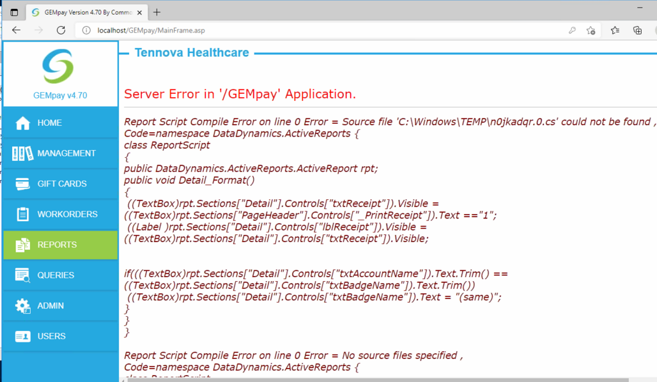Click the GEMpay v4.70 version label
This screenshot has height=382, width=657.
tap(60, 96)
